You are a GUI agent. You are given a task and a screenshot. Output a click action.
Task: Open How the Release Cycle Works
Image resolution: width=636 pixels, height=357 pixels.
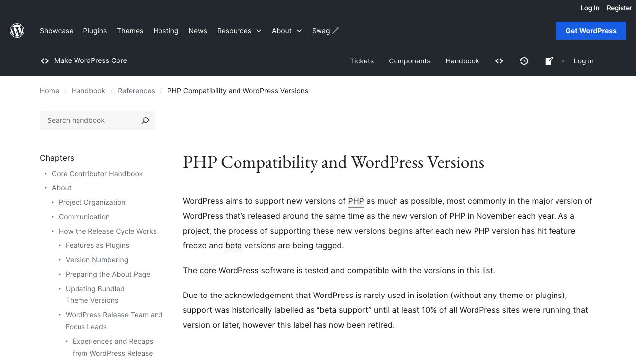point(107,231)
